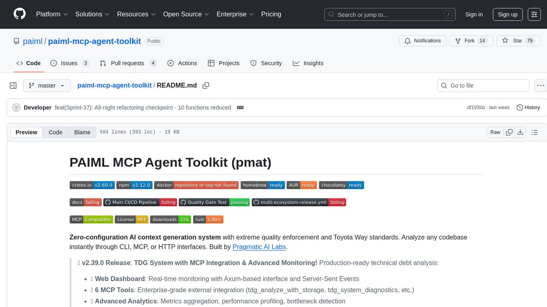The height and width of the screenshot is (307, 547).
Task: Click the npm v2.12.0 badge
Action: pos(134,185)
